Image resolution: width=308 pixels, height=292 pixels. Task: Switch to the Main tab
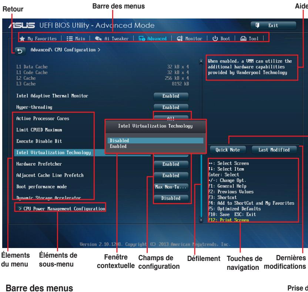(76, 39)
